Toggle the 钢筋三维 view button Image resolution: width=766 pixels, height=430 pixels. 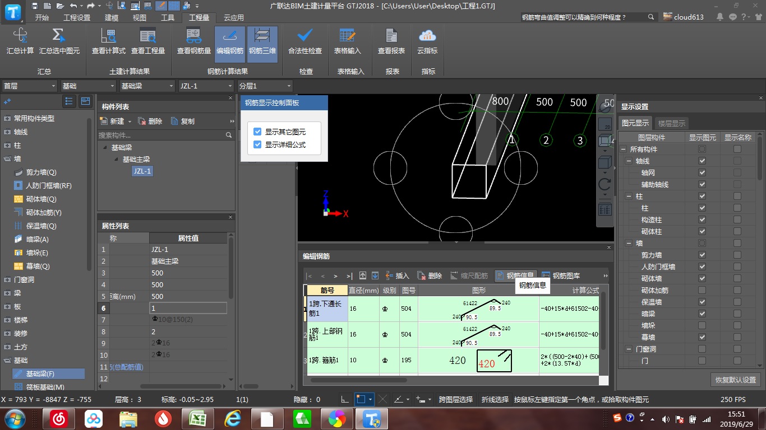click(262, 44)
